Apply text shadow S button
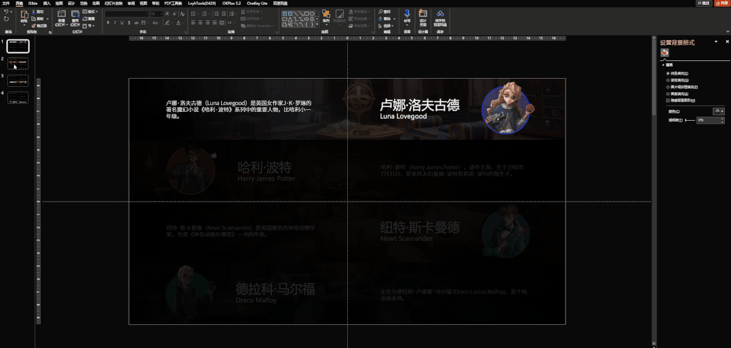This screenshot has width=731, height=348. 129,22
